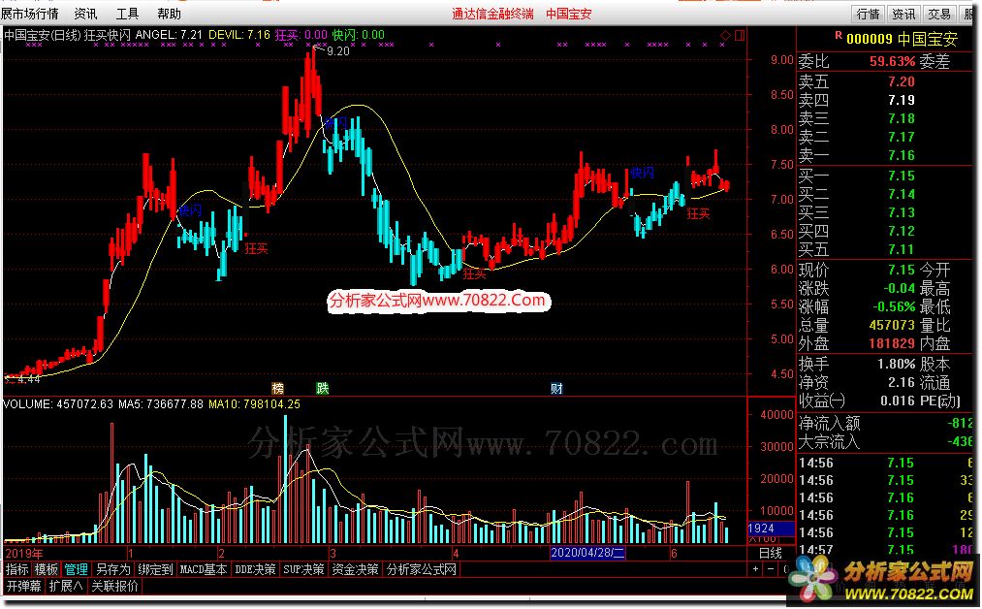
Task: Click the ANGEL: 7.21 indicator label
Action: [x=169, y=35]
